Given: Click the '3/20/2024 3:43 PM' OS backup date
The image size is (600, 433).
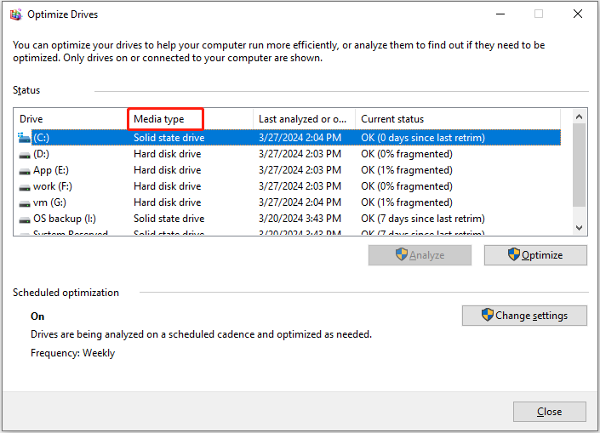Looking at the screenshot, I should click(300, 219).
